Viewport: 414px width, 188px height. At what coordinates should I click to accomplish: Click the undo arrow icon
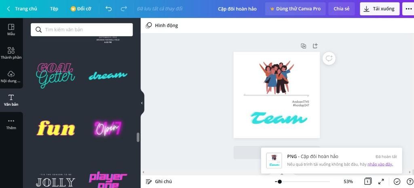(x=108, y=9)
